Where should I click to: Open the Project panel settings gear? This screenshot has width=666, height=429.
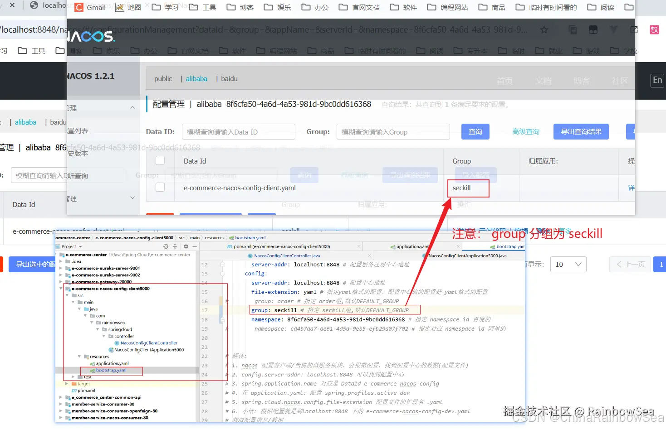[186, 246]
